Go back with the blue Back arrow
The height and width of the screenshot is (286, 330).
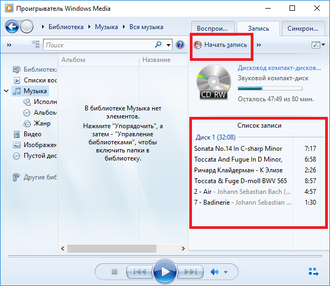(12, 27)
